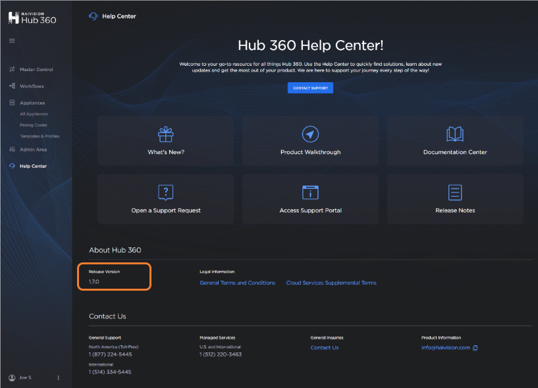
Task: Open the user options three-dot menu
Action: (59, 377)
